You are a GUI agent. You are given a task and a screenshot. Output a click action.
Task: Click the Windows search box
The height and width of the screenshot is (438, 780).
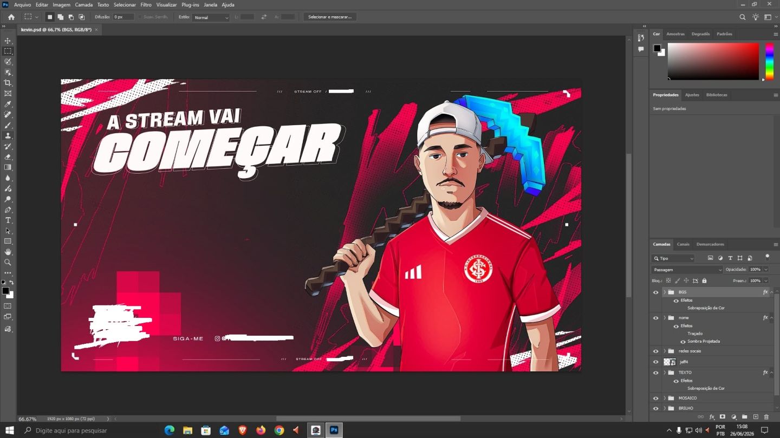[x=90, y=430]
